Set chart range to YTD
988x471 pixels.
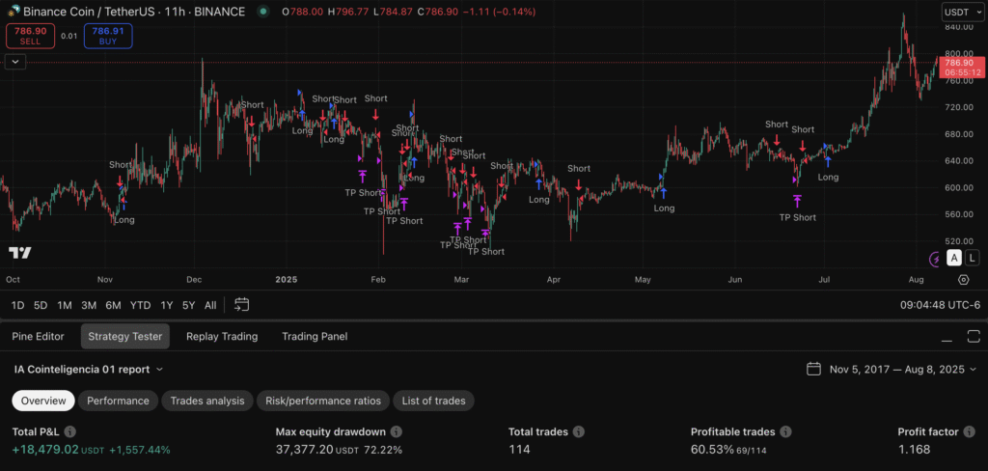[141, 305]
